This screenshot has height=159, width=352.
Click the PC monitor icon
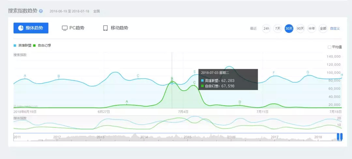(65, 28)
